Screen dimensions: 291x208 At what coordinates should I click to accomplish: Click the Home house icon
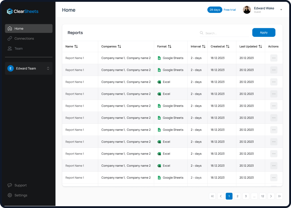[10, 28]
